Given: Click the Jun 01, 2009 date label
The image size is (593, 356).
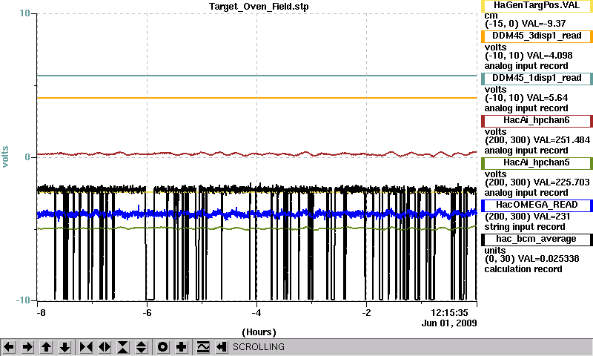Looking at the screenshot, I should tap(449, 323).
